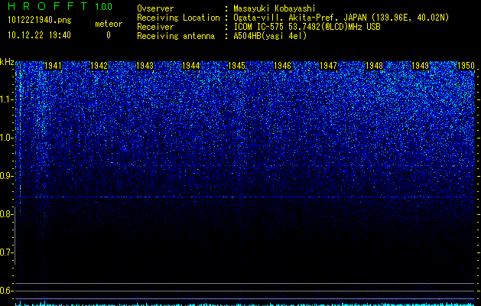The height and width of the screenshot is (306, 481).
Task: Click the Receiver field label
Action: tap(155, 27)
